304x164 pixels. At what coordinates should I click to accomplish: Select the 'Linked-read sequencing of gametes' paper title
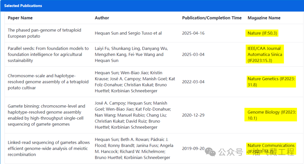pyautogui.click(x=49, y=148)
